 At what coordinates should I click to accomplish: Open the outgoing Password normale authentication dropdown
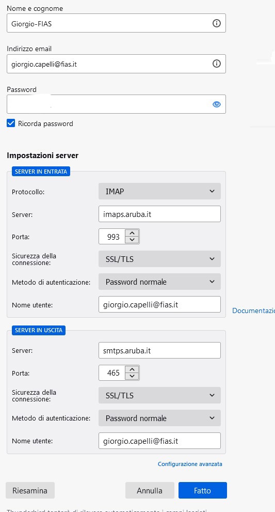[159, 418]
